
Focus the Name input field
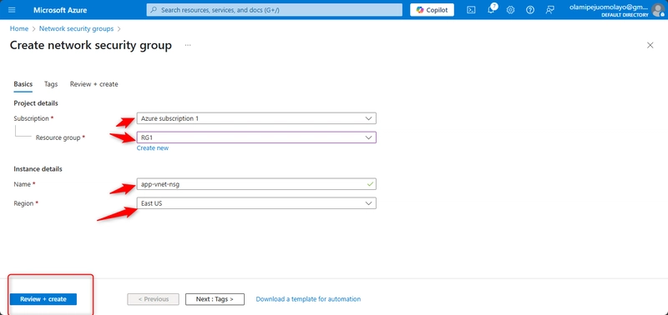256,184
